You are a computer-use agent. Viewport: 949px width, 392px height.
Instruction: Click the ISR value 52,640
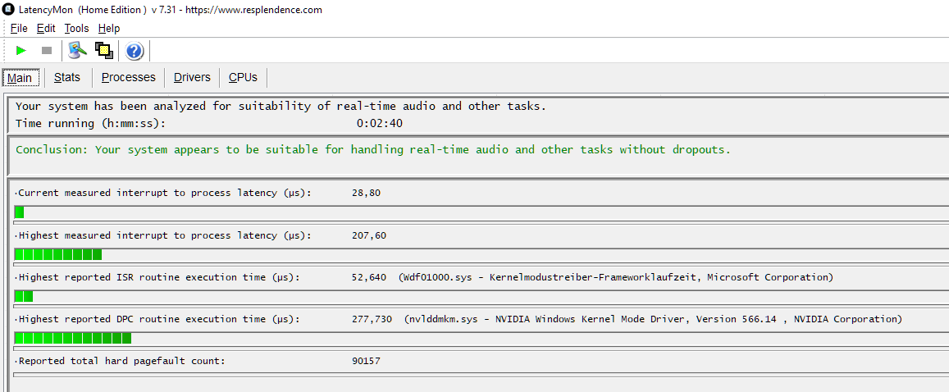point(368,277)
